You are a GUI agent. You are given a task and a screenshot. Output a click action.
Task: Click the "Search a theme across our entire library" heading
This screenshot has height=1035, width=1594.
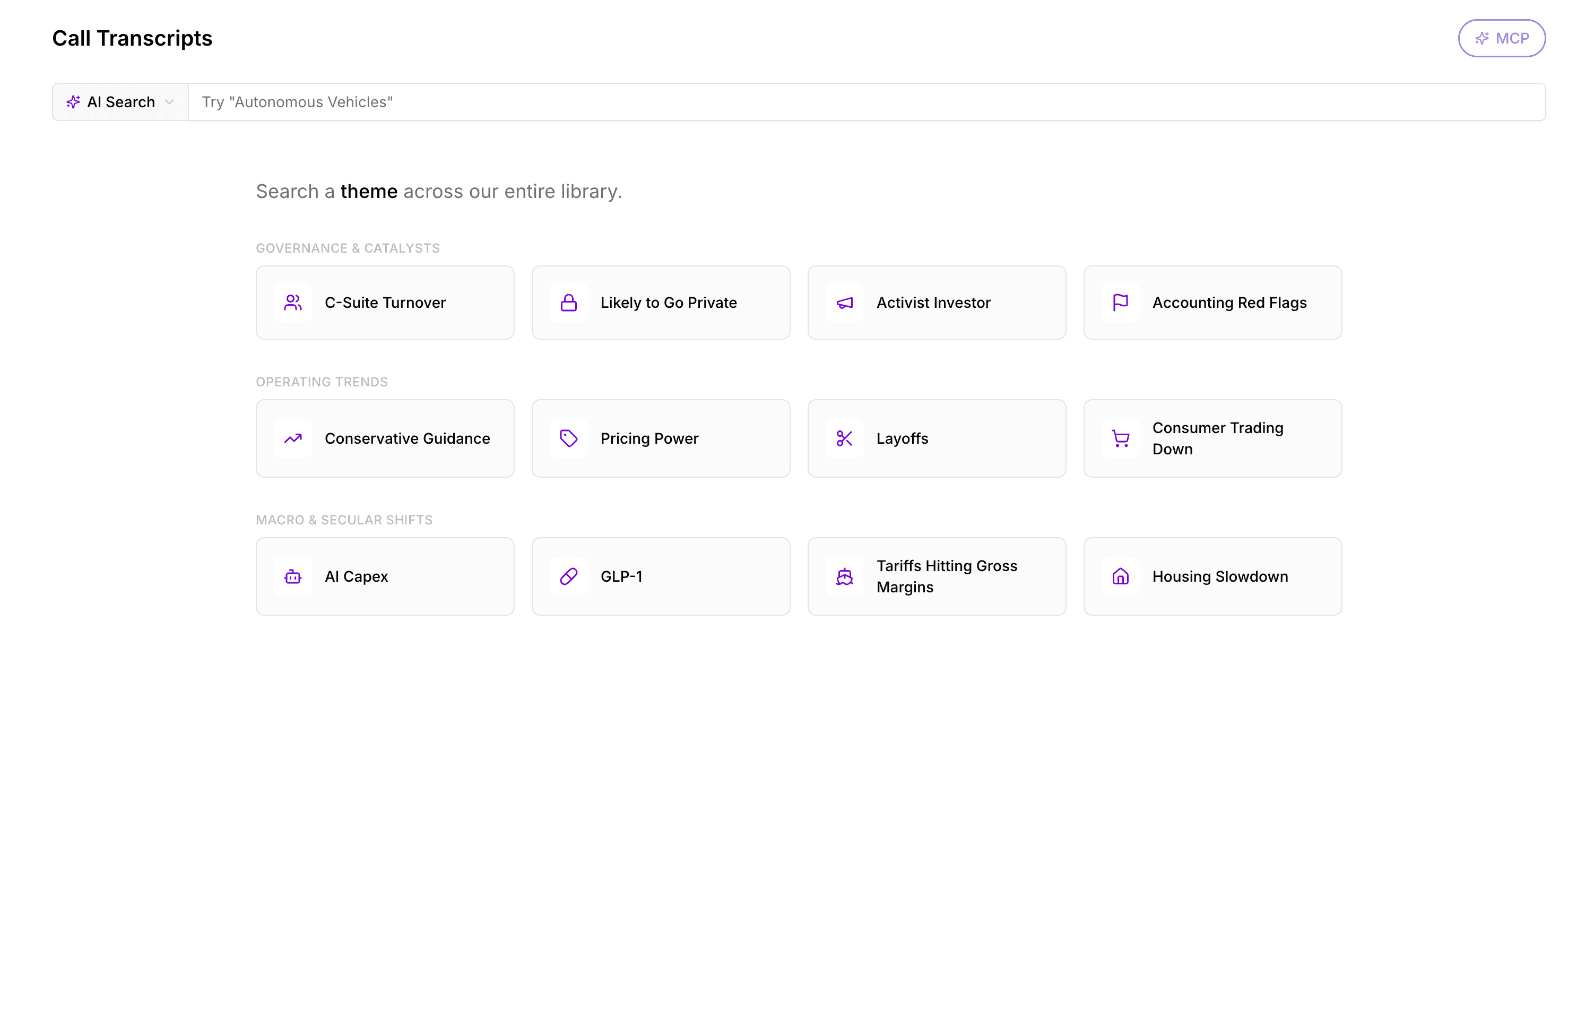[x=439, y=192]
